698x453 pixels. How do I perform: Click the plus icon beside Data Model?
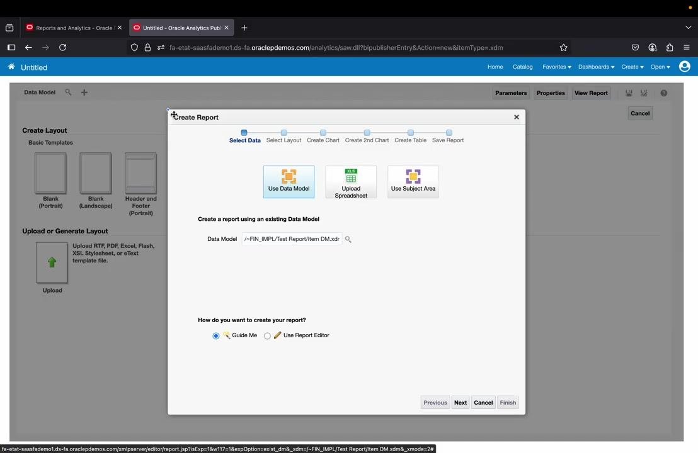[84, 92]
